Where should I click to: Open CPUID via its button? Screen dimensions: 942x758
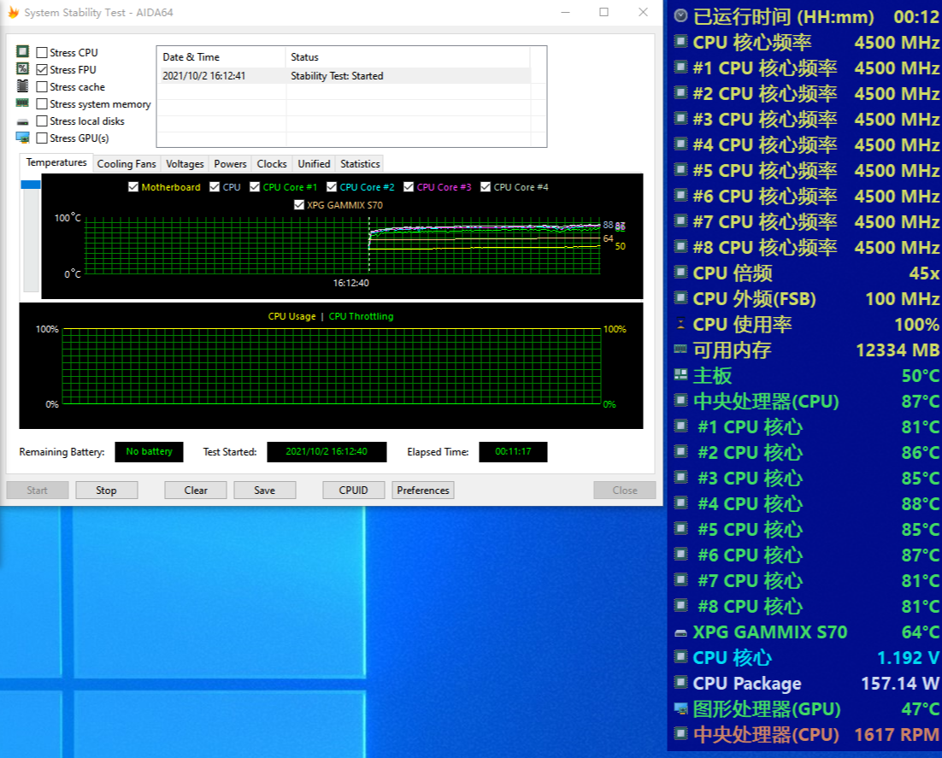[x=353, y=491]
